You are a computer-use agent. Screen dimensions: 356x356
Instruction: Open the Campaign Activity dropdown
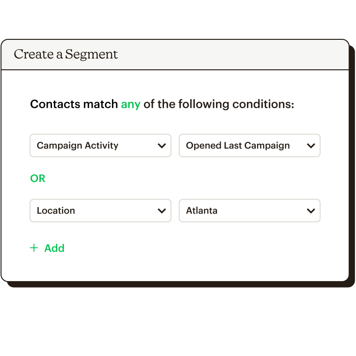pyautogui.click(x=100, y=146)
